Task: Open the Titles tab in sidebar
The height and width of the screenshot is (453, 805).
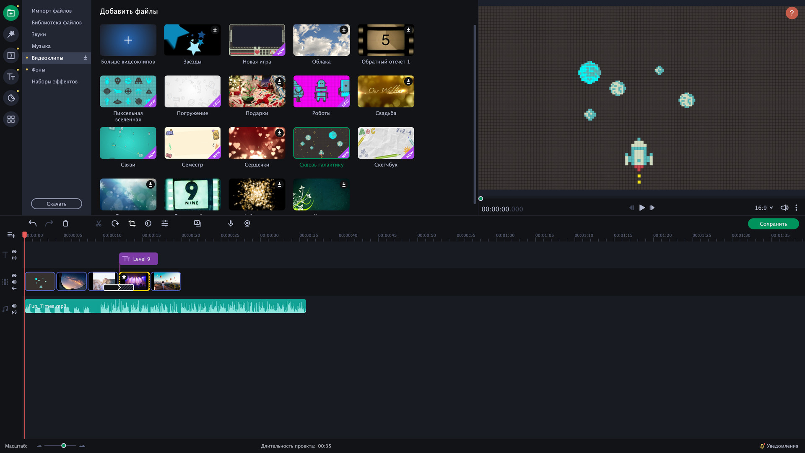Action: point(11,77)
